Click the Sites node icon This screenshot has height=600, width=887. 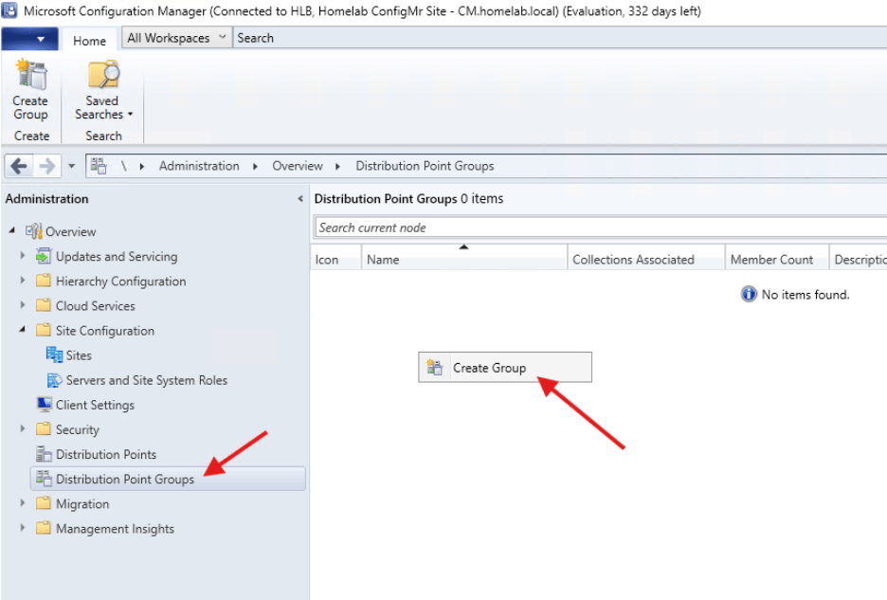pos(57,355)
